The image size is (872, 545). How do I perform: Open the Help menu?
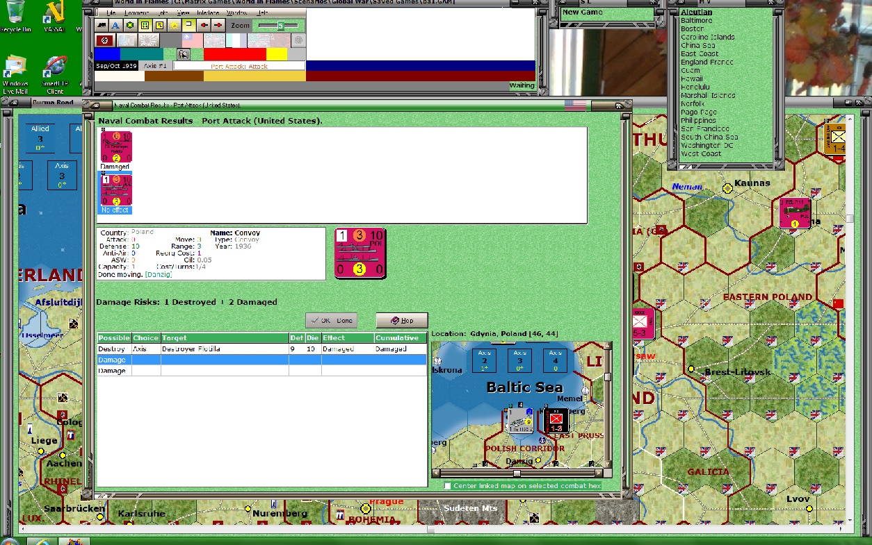point(262,12)
